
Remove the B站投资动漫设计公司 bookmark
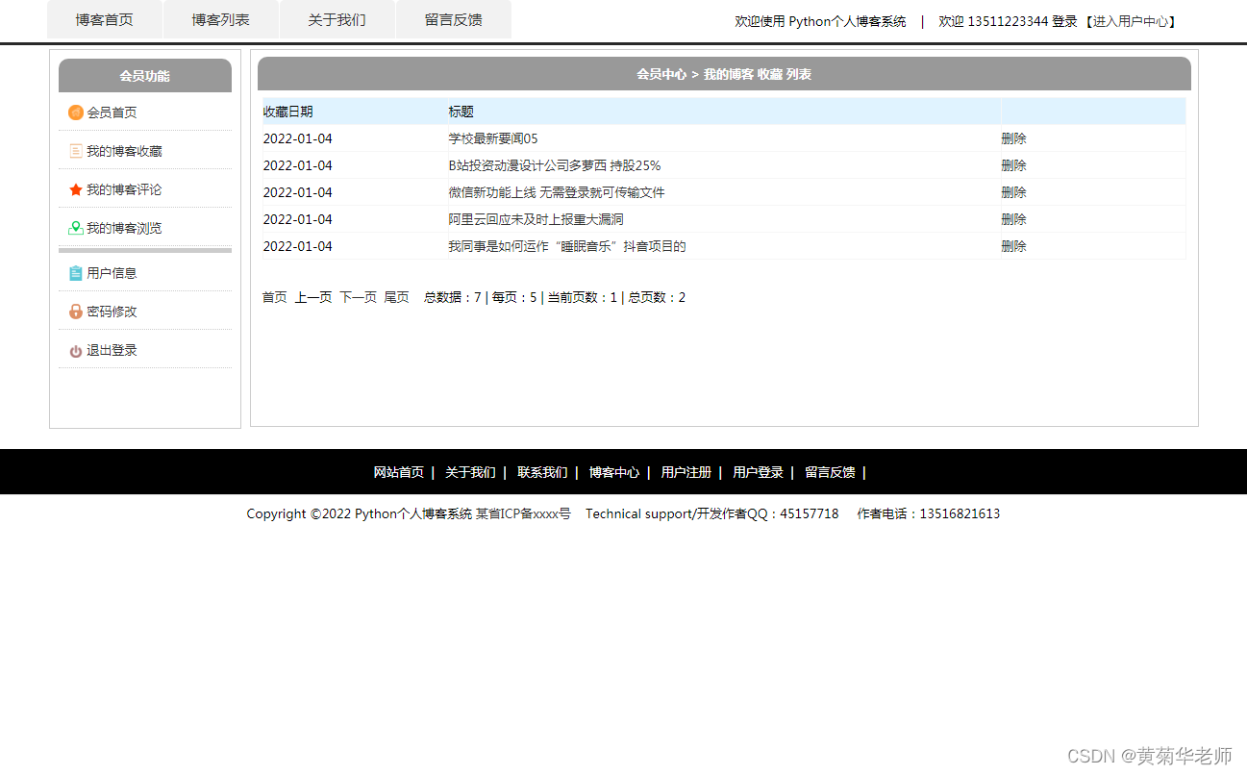1013,164
